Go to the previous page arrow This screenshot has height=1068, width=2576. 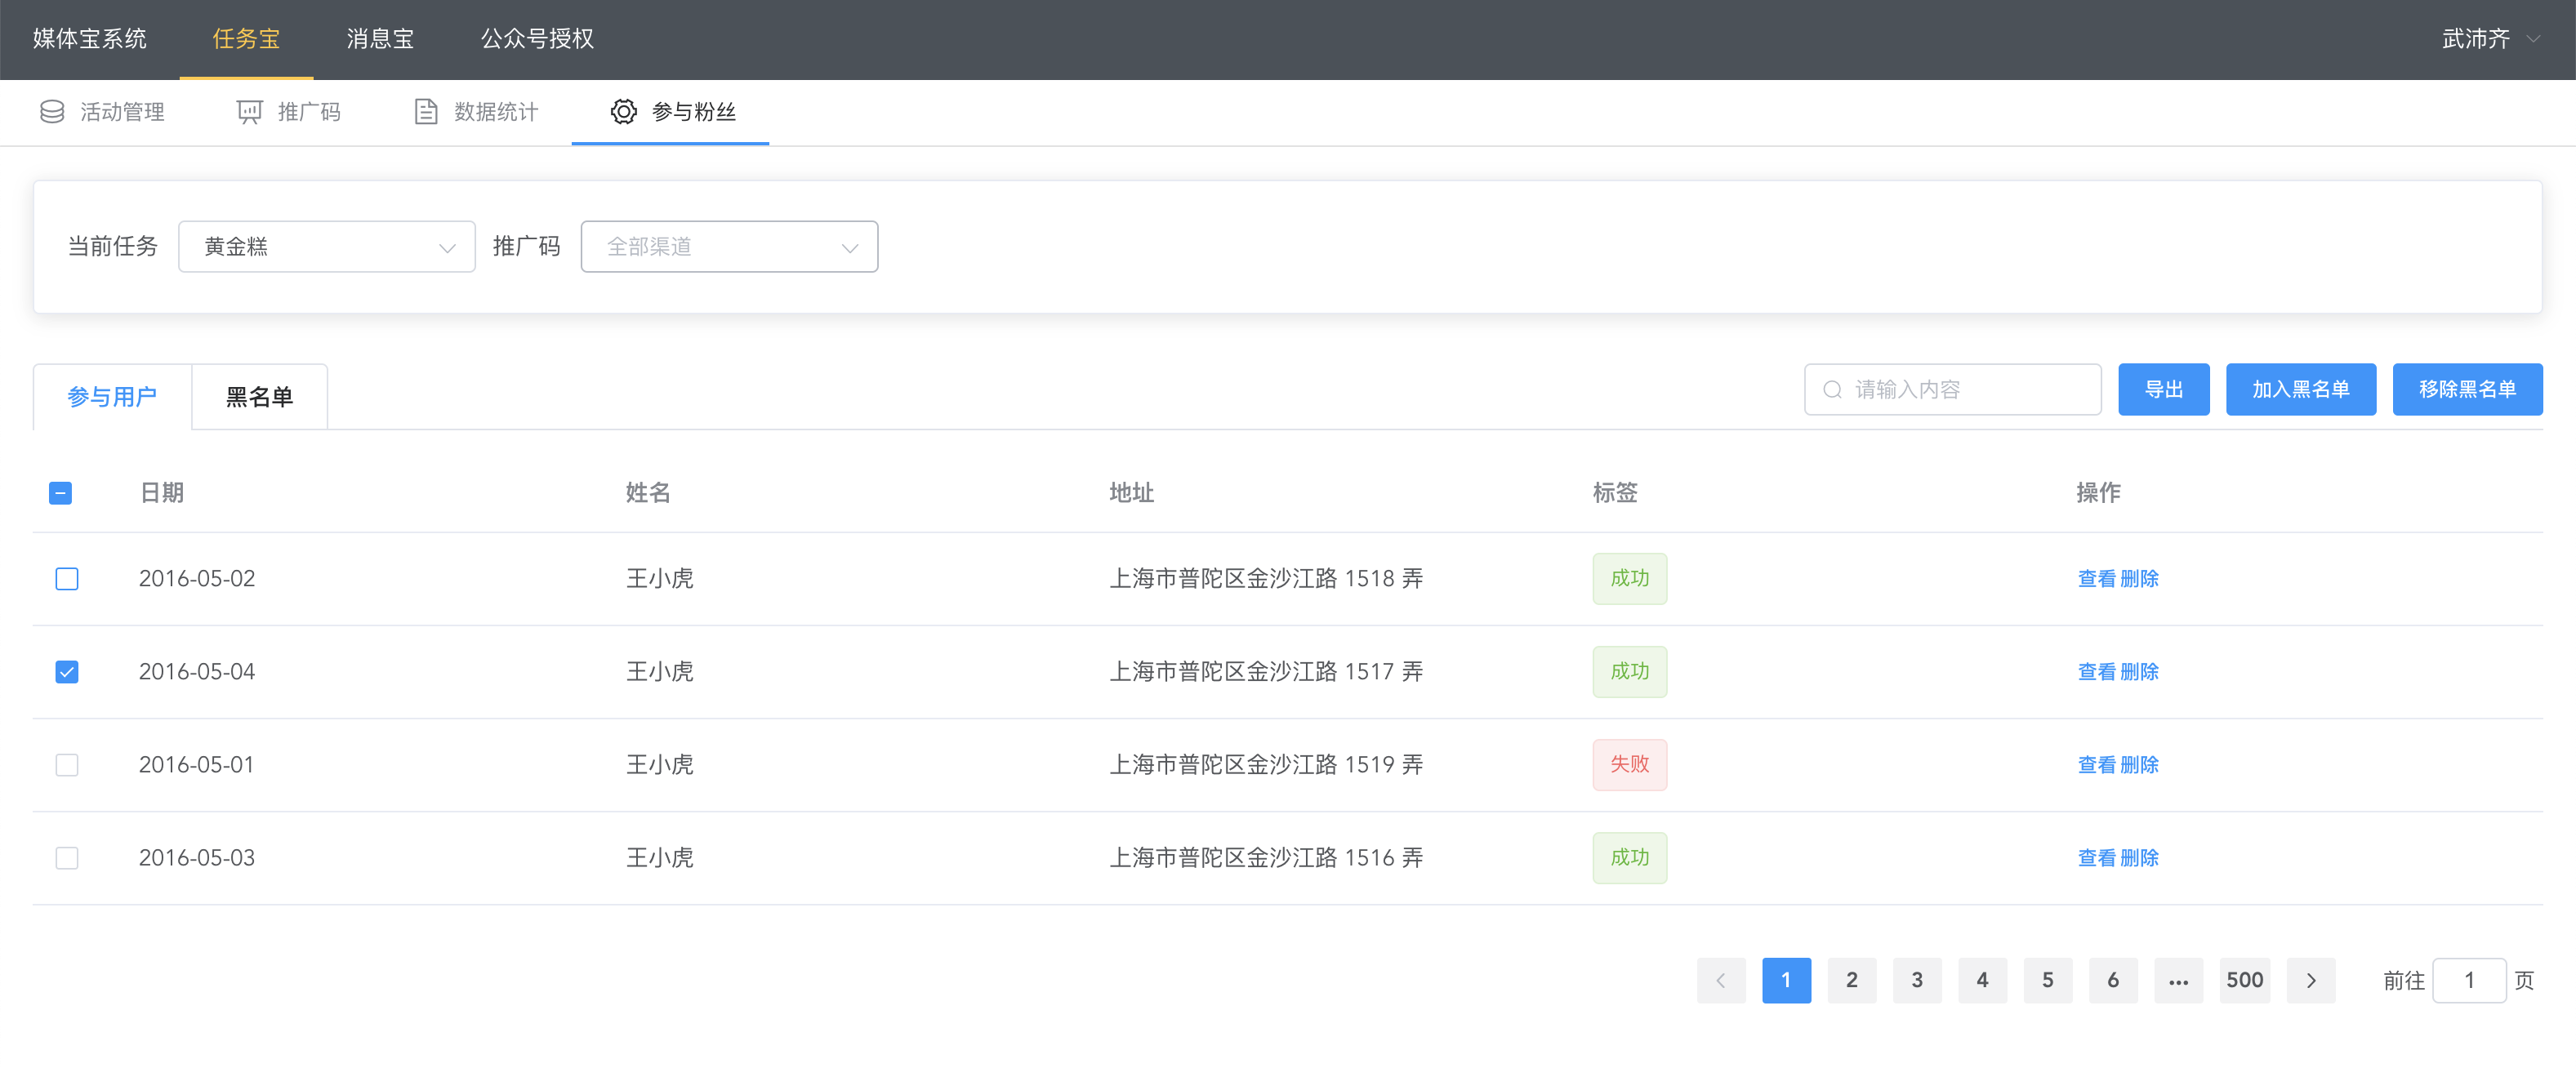pyautogui.click(x=1721, y=980)
